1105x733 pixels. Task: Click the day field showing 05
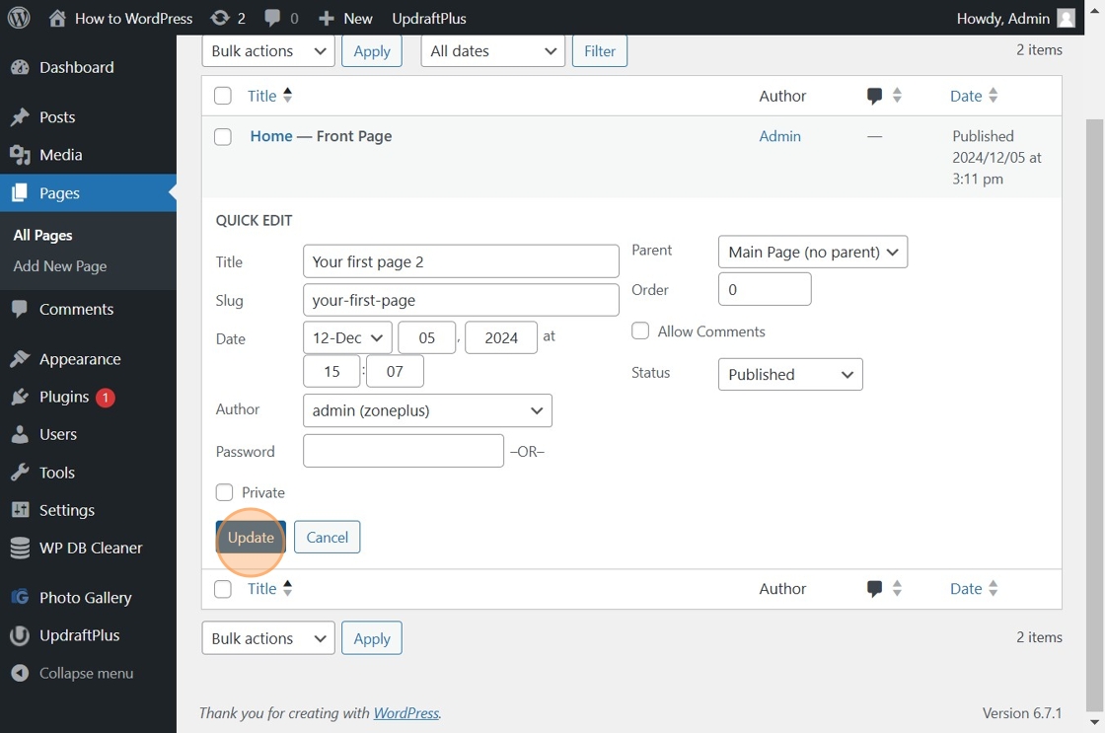pyautogui.click(x=426, y=337)
